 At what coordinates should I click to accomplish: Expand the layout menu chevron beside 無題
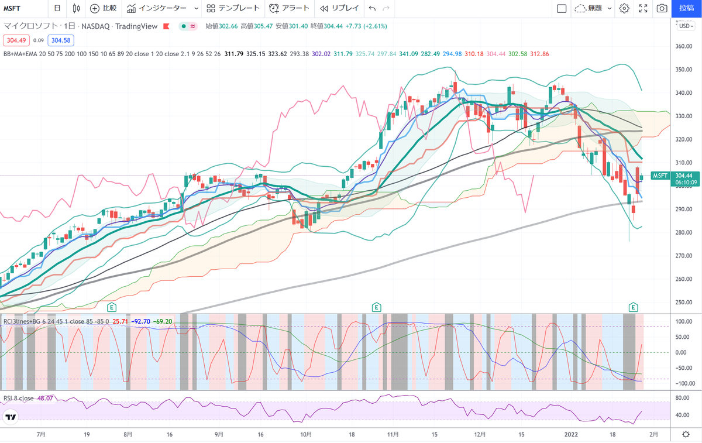pyautogui.click(x=610, y=8)
